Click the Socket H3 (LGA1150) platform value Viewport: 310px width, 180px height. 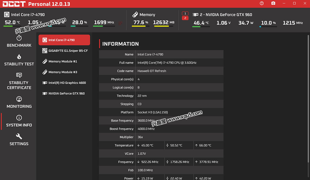[153, 112]
